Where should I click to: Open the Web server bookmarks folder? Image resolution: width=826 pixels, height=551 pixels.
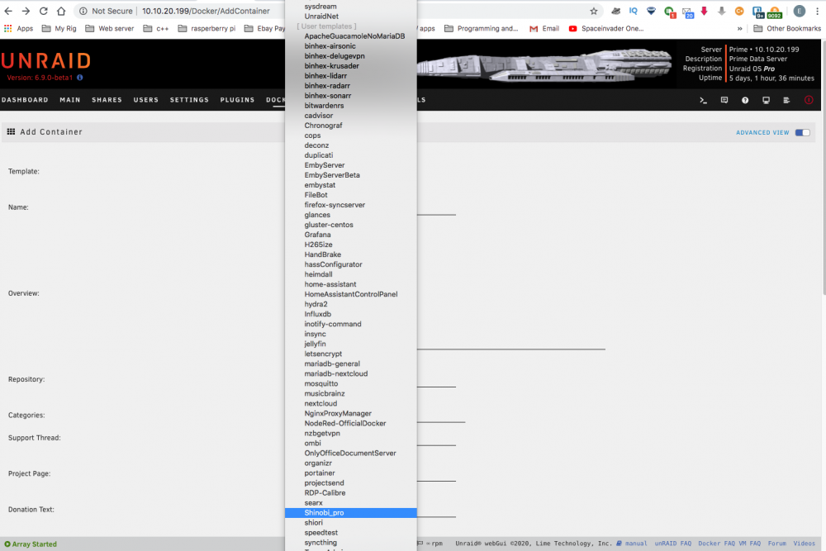[x=110, y=28]
